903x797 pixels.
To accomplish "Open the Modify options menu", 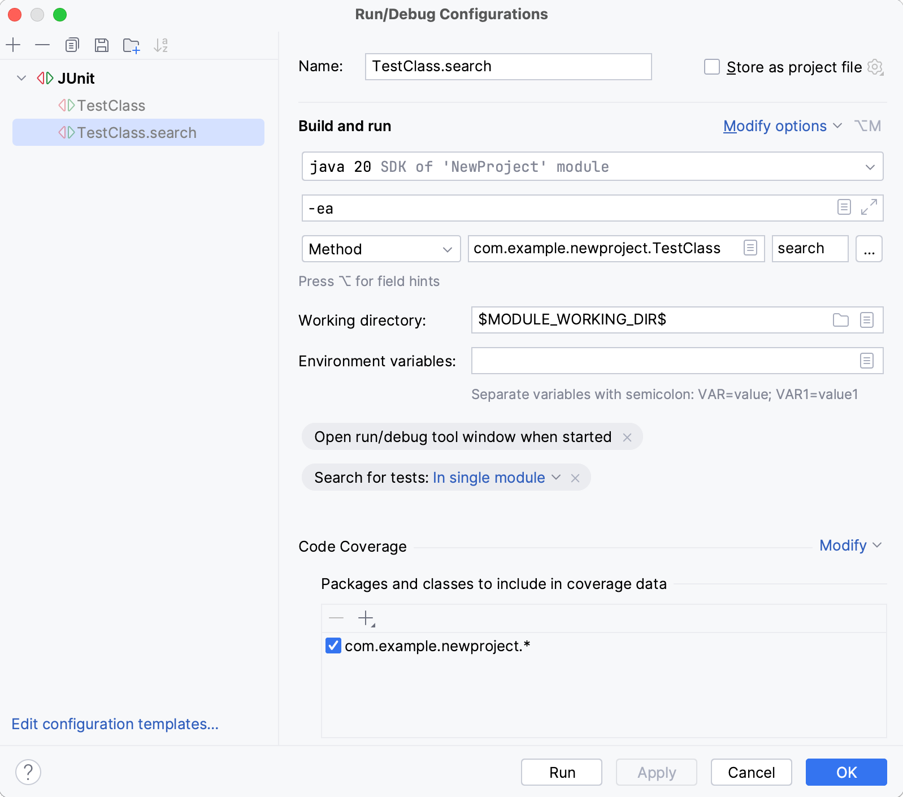I will pos(782,126).
